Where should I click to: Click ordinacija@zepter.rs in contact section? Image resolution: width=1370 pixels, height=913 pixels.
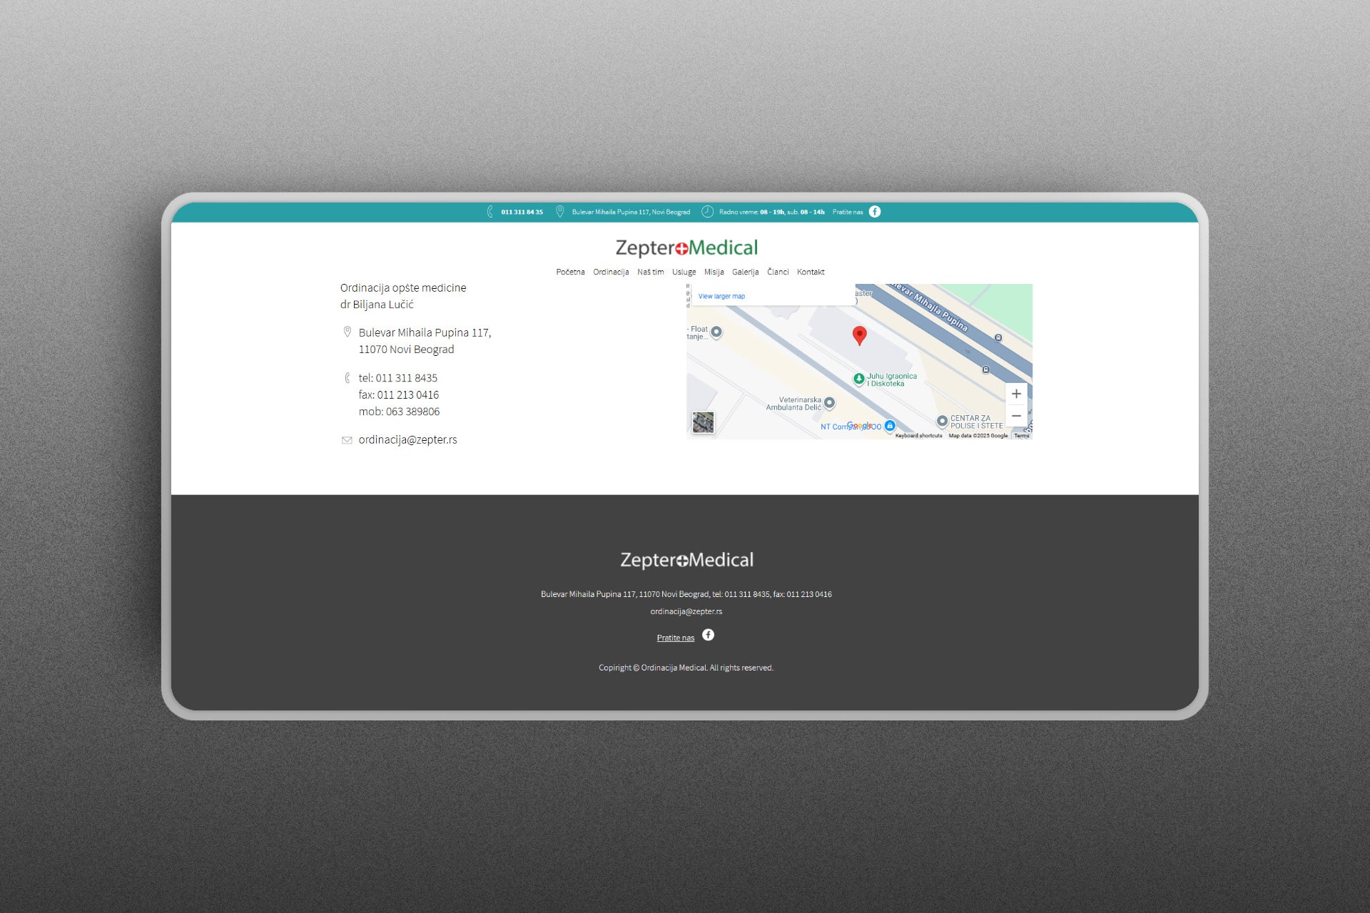pyautogui.click(x=407, y=439)
